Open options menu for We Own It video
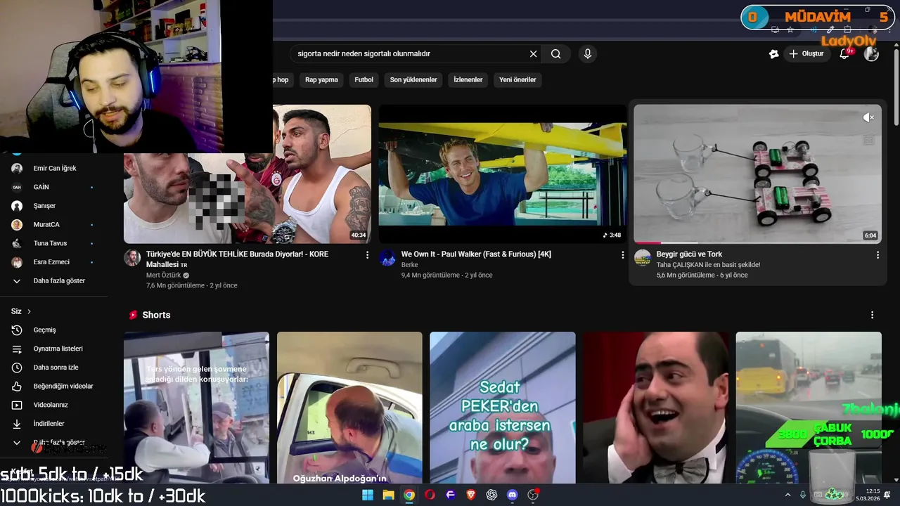900x506 pixels. 622,255
